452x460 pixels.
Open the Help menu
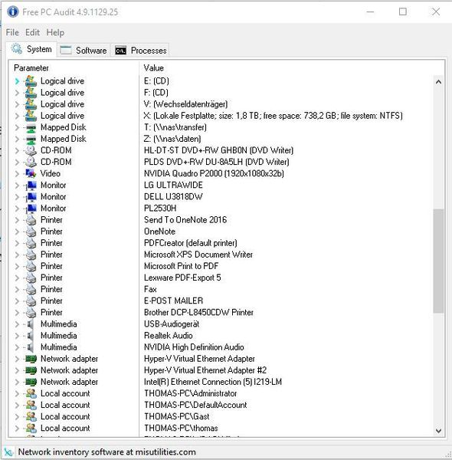pyautogui.click(x=55, y=32)
